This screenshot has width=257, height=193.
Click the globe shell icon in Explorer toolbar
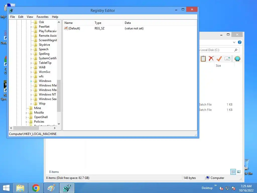(237, 59)
